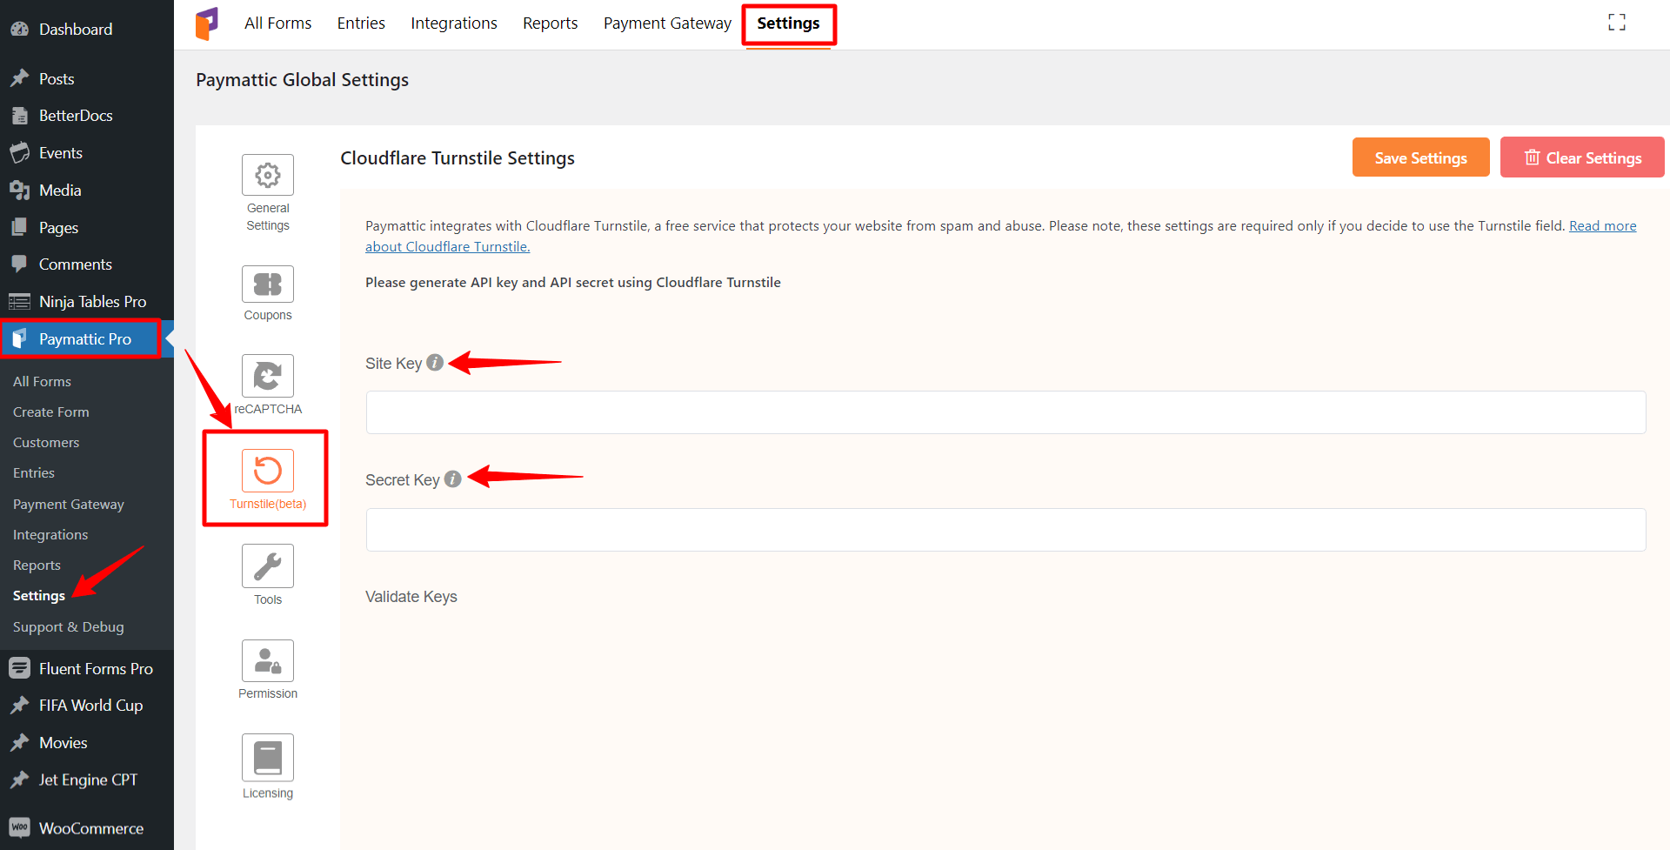Open Support & Debug submenu item

[x=69, y=626]
